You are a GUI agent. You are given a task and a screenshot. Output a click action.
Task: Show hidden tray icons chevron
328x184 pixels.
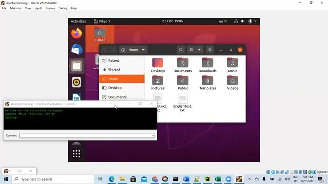point(249,179)
